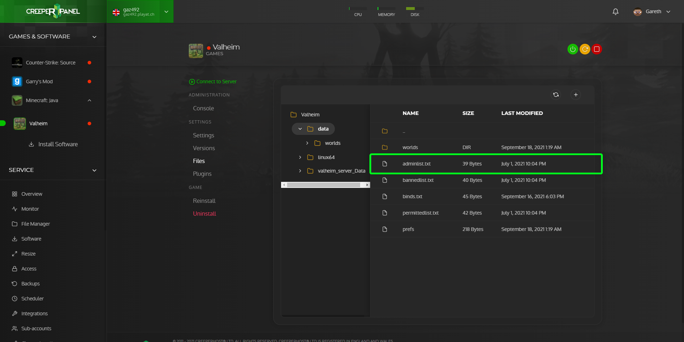Click the MEMORY usage meter
Screen dimensions: 684x342
[386, 12]
